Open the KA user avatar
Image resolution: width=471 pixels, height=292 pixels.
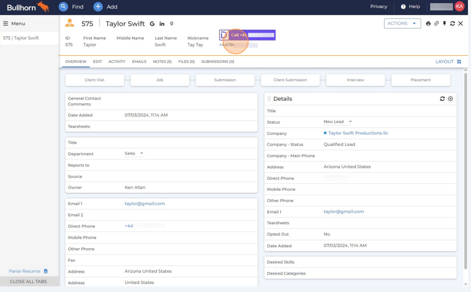tap(459, 7)
